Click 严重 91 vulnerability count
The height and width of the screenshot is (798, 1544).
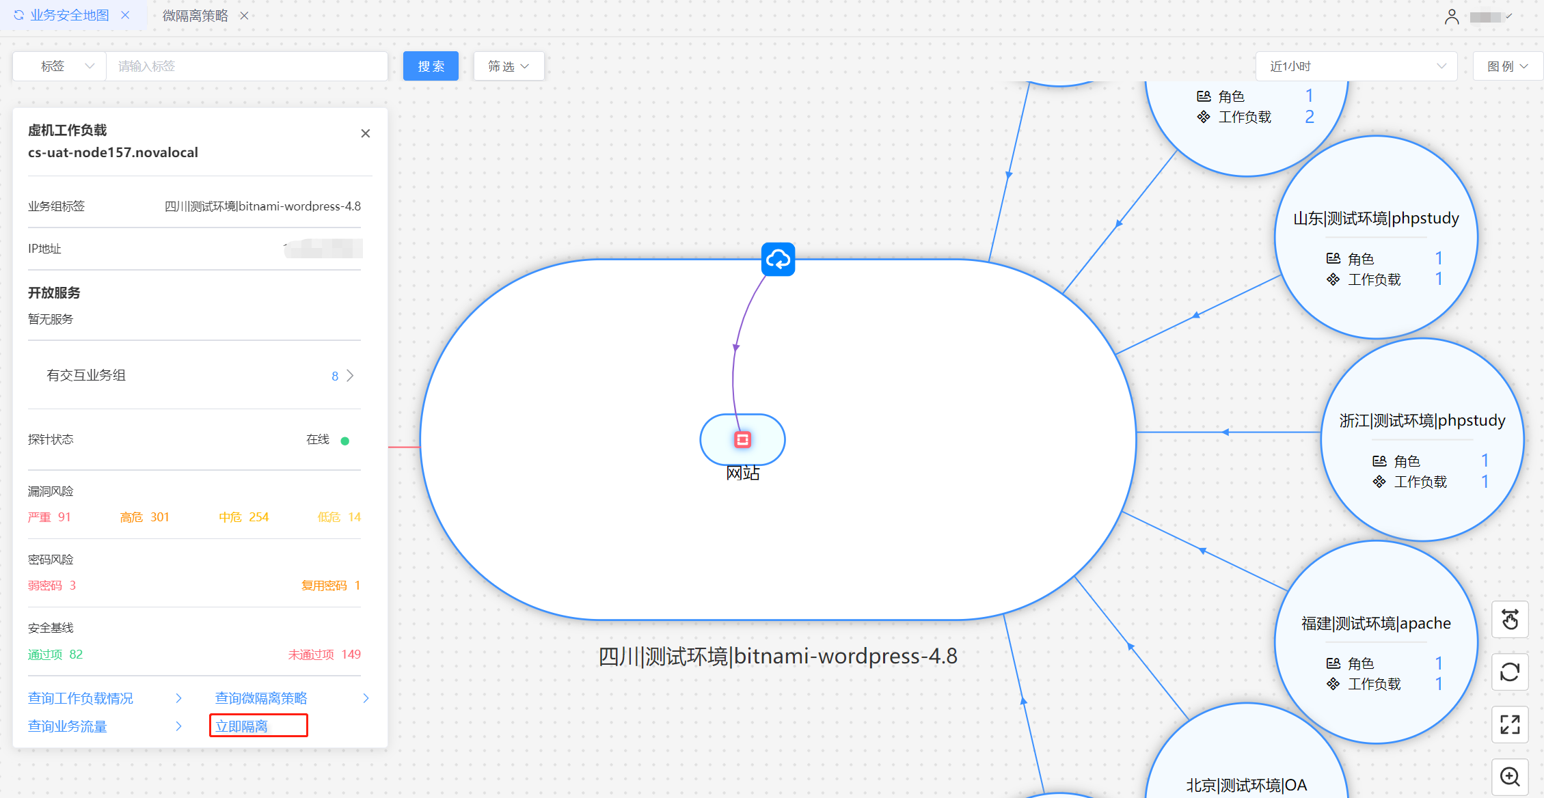click(49, 517)
